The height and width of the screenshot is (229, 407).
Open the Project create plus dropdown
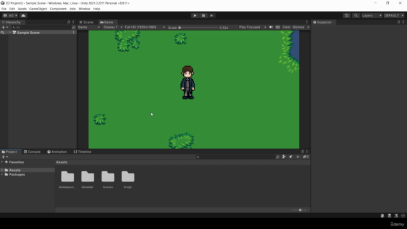(4, 157)
